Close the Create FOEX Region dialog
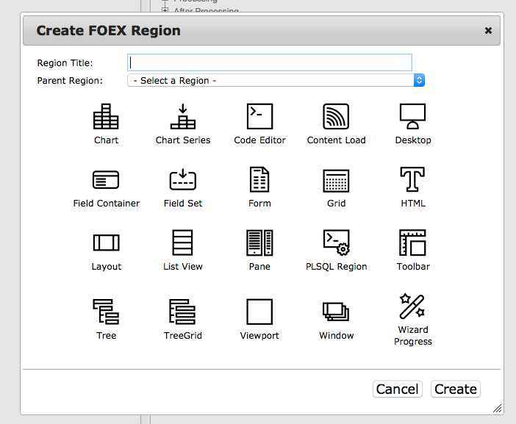 click(488, 31)
